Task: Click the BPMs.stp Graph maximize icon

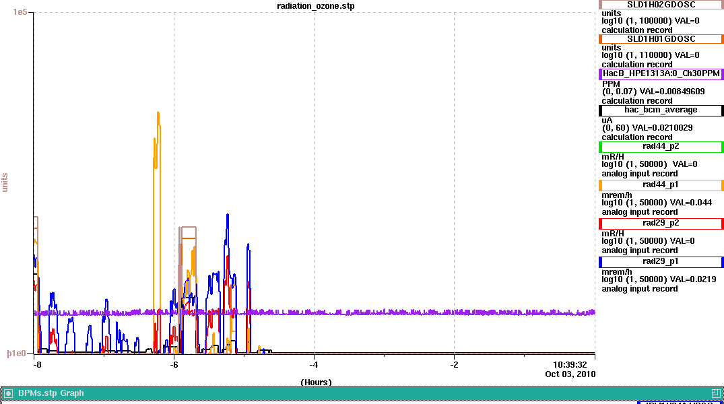Action: (716, 393)
